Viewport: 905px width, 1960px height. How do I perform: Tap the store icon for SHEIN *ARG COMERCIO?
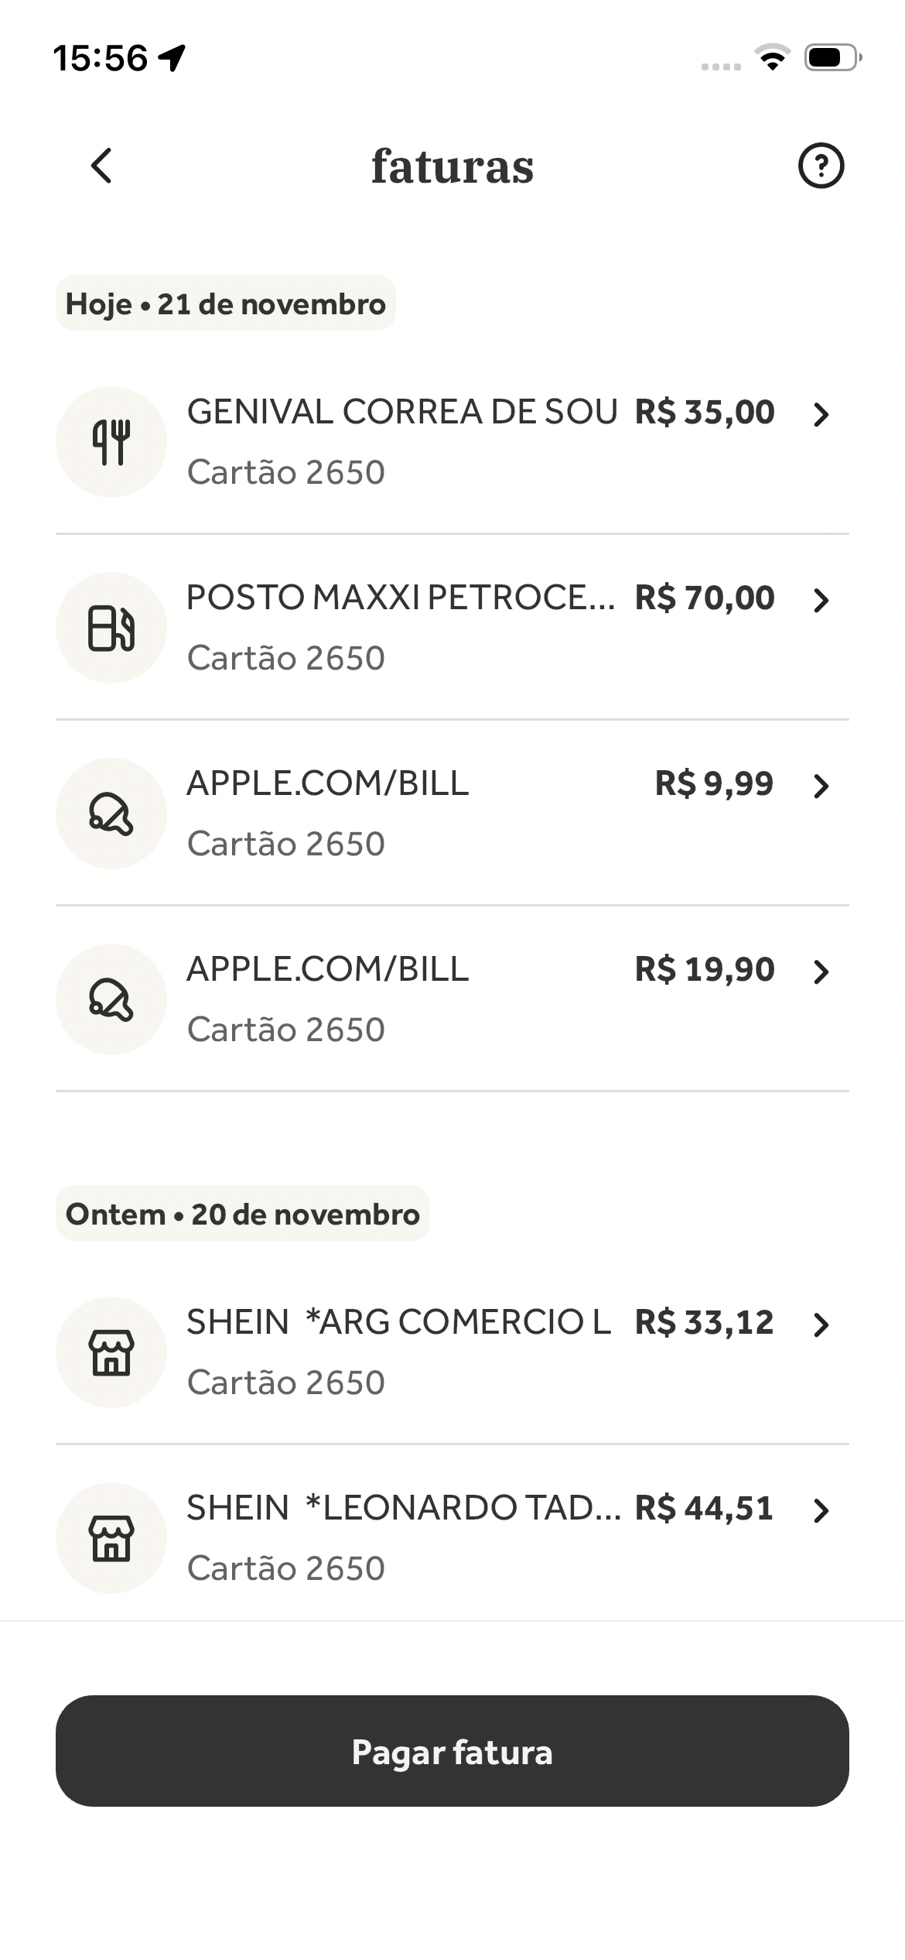(111, 1352)
